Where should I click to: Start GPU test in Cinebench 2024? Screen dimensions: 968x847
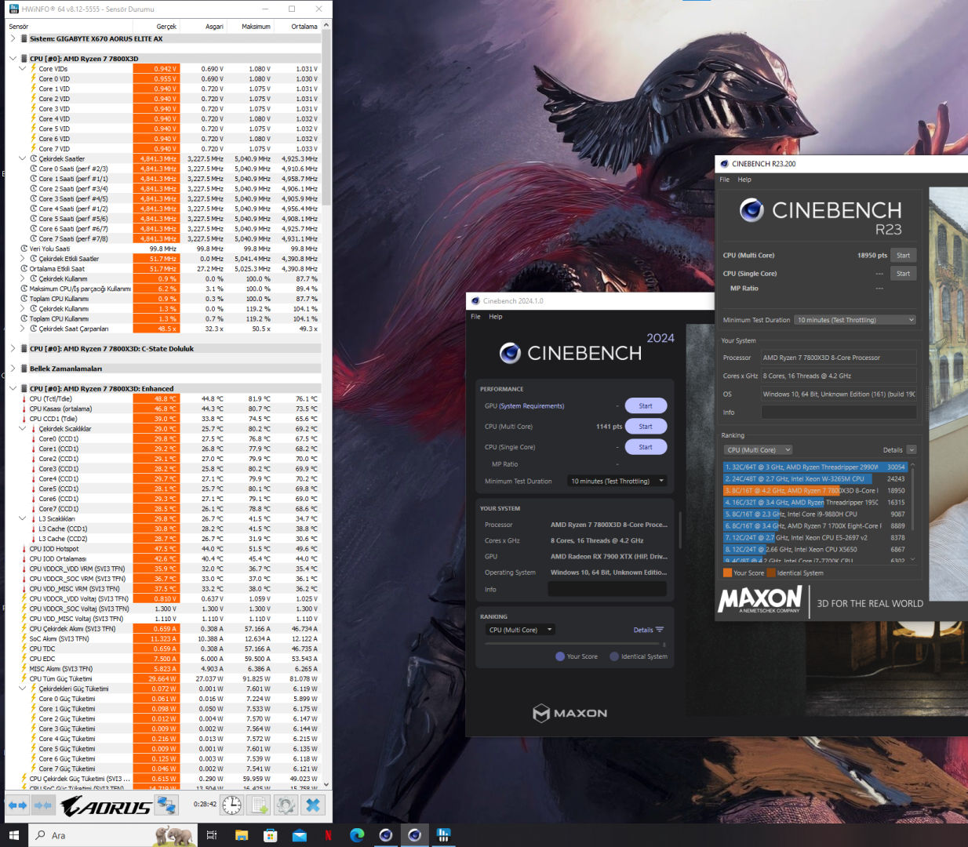pos(646,406)
